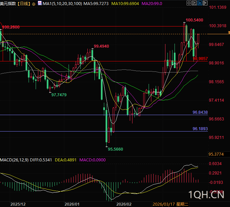Click the panel shift-right arrow icon
Viewport: 230px width, 207px height.
tap(205, 3)
